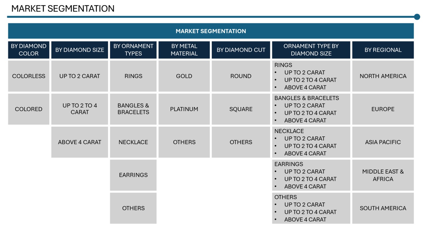Select the North America region cell
The height and width of the screenshot is (232, 423).
click(x=383, y=76)
